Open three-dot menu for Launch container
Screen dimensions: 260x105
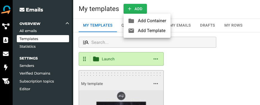pos(156,59)
